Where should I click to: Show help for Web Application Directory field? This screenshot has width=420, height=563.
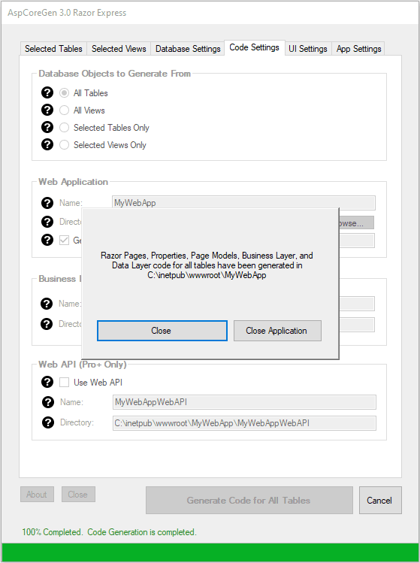tap(47, 222)
